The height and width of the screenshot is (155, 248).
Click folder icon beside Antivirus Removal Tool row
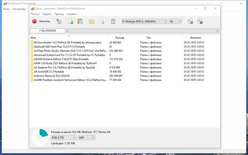32,76
